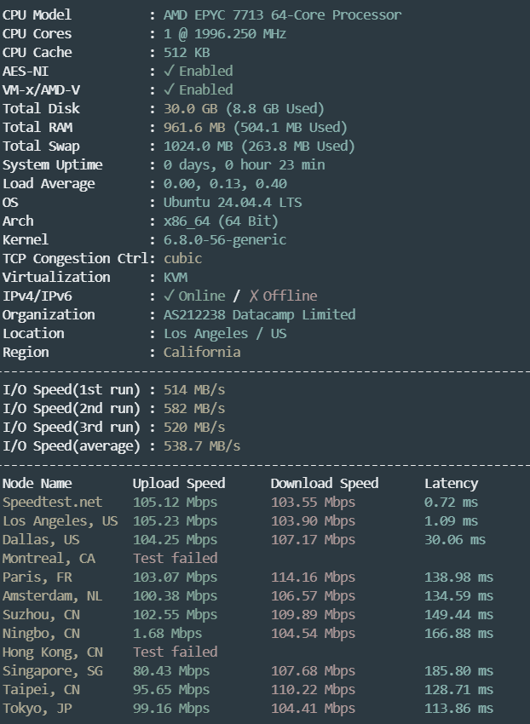Select Montreal, CA node name
Screen dimensions: 530x724
(x=49, y=558)
